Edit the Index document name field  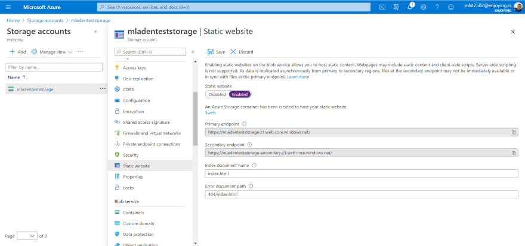362,173
